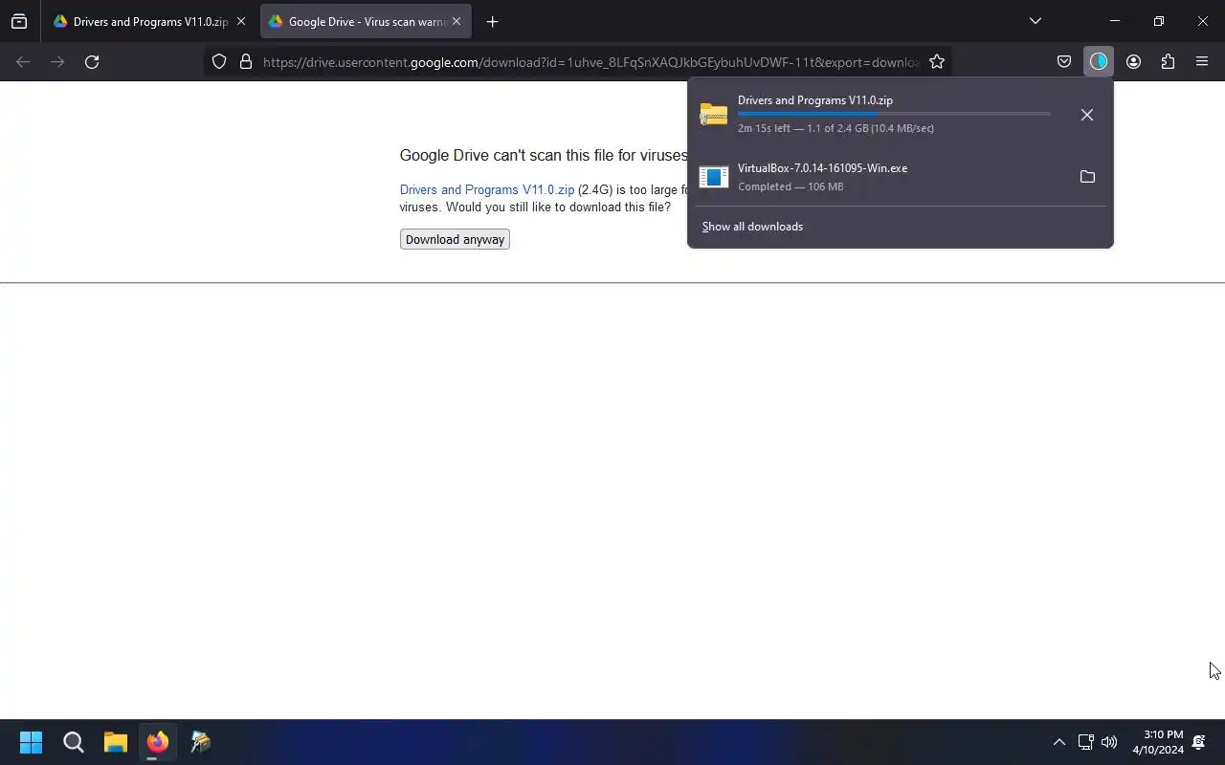
Task: Save page to Pocket
Action: [1063, 61]
